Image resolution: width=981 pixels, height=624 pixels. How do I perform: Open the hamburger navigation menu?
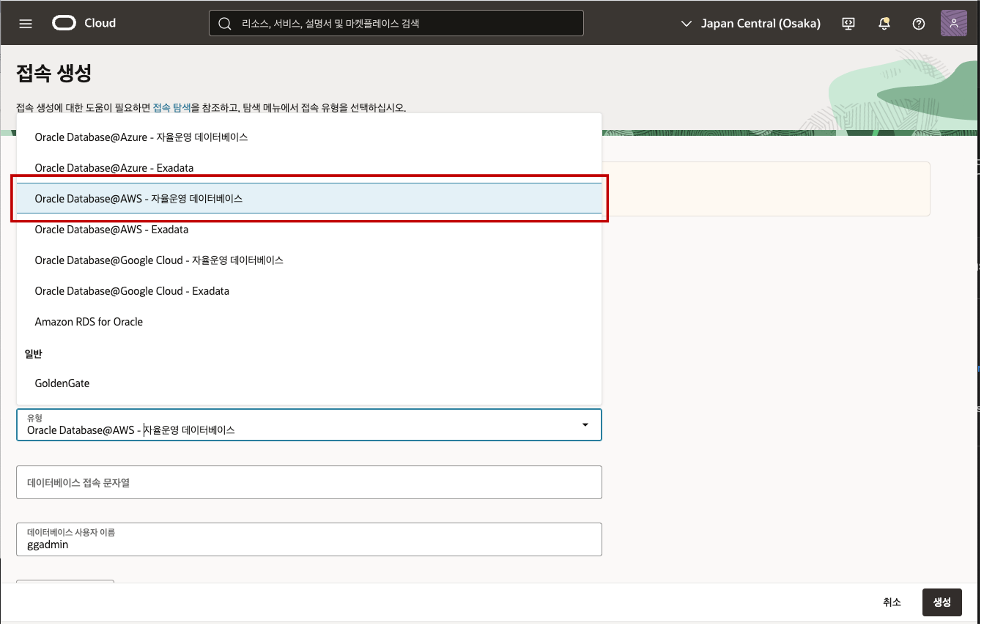click(25, 24)
